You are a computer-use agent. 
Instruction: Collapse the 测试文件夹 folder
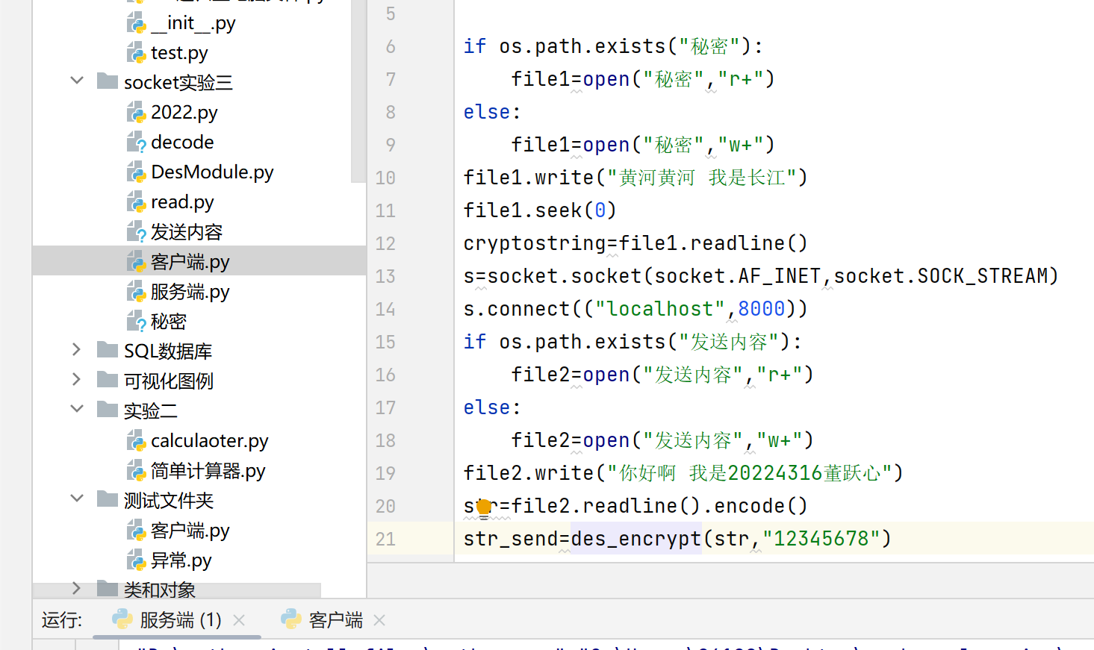coord(77,499)
